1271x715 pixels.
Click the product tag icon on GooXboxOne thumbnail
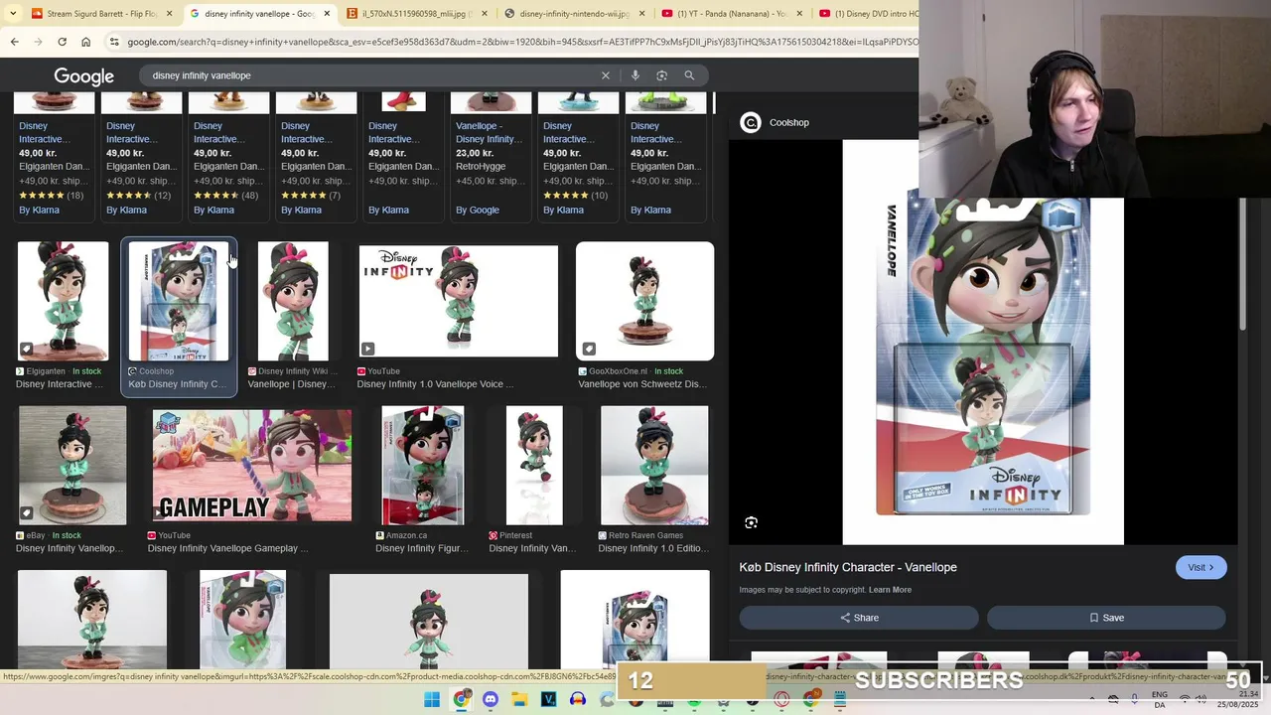[589, 349]
